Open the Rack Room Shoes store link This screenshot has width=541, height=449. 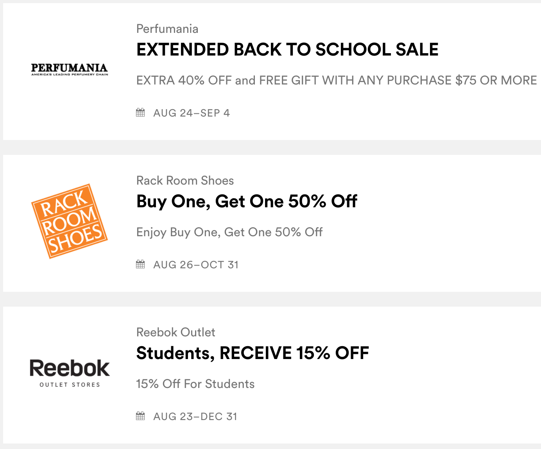(x=185, y=181)
